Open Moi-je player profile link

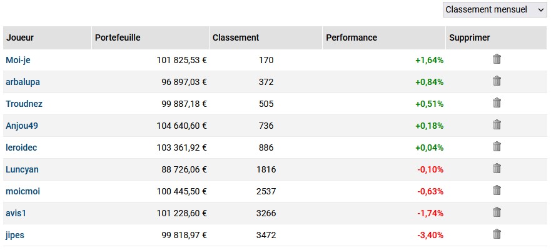[18, 60]
